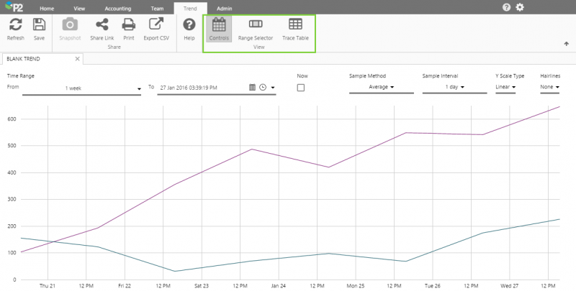This screenshot has width=576, height=291.
Task: Close the BLANK TREND tab
Action: (x=76, y=60)
